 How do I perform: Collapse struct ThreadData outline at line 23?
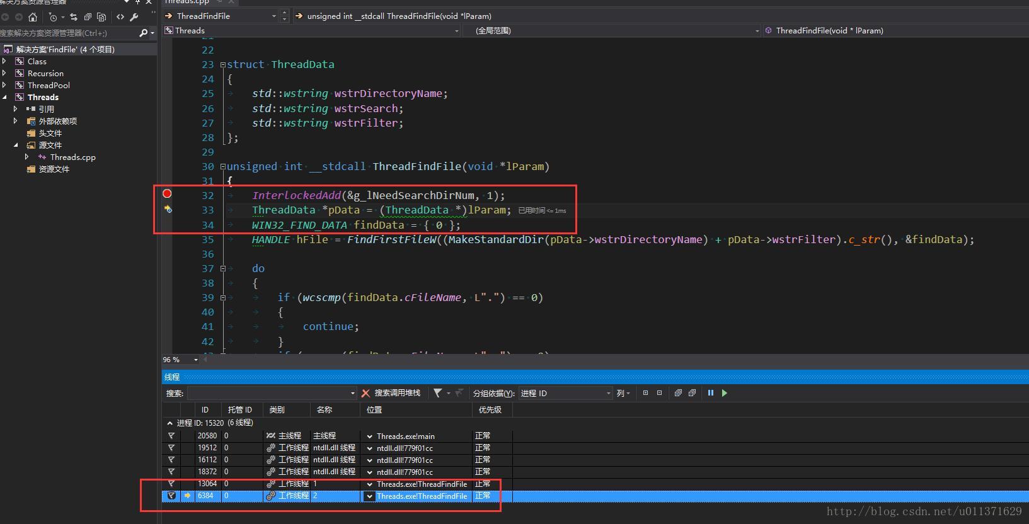pos(222,64)
